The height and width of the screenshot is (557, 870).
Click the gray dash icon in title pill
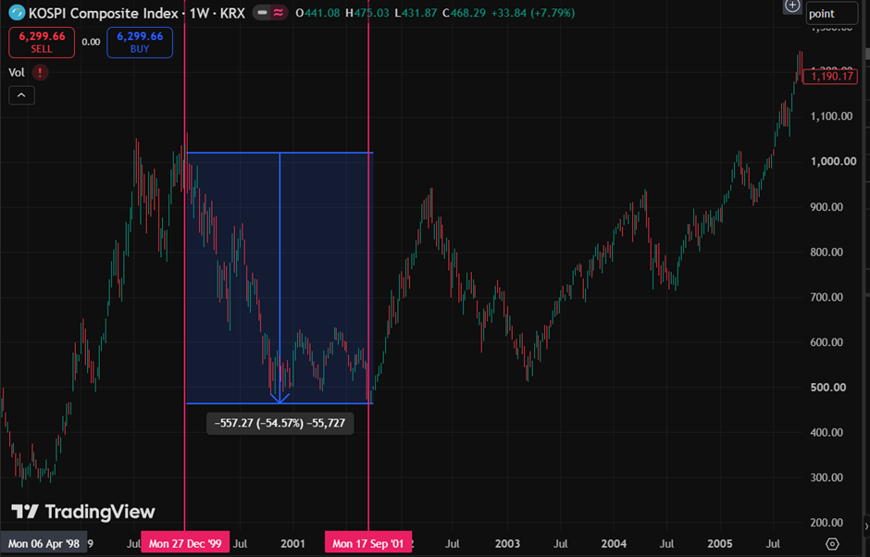tap(263, 13)
